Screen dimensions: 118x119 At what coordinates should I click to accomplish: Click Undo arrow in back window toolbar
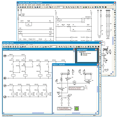pyautogui.click(x=50, y=7)
